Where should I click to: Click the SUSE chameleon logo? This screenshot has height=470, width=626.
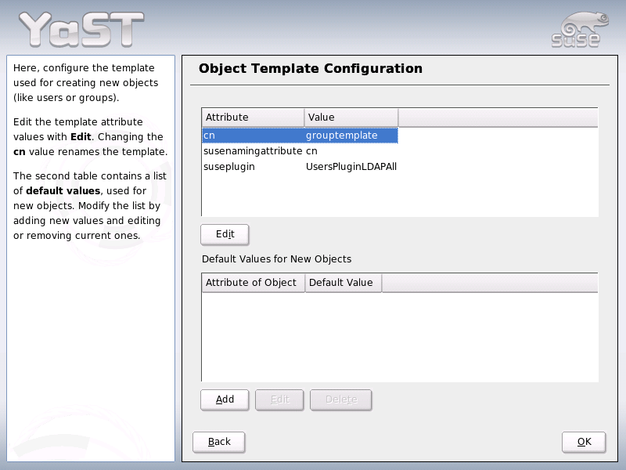click(580, 30)
